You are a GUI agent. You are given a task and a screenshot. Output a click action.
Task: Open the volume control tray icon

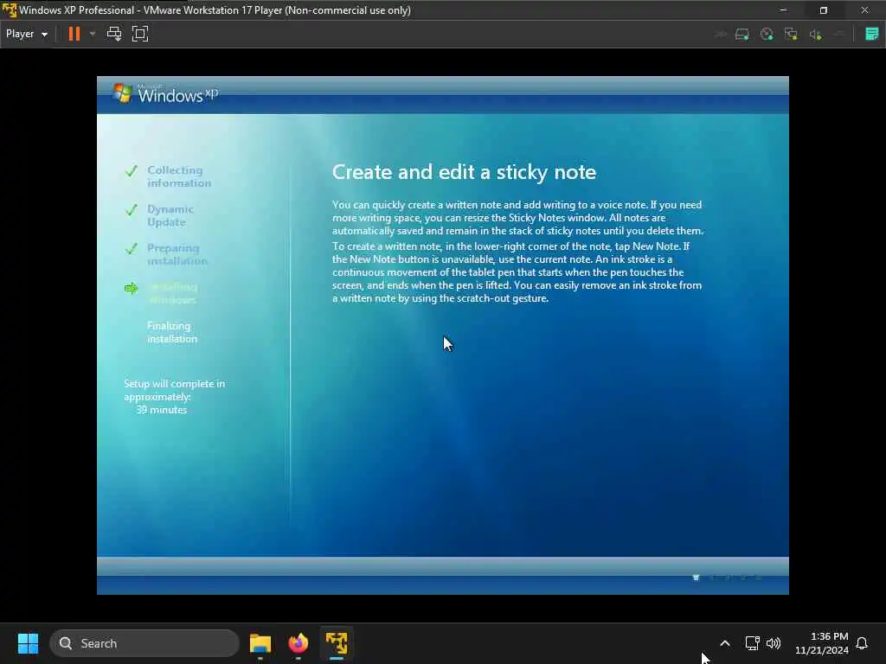(x=773, y=643)
